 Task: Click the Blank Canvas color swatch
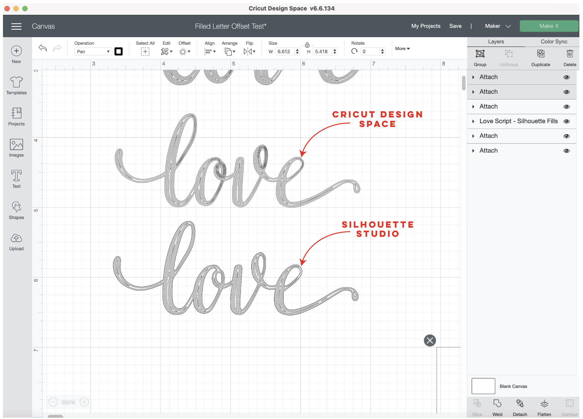point(483,386)
